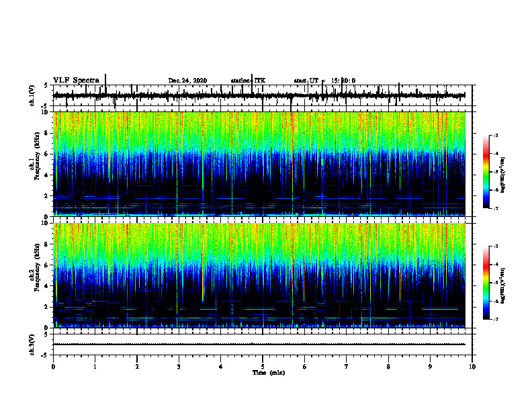Click the ch.2 spectrogram plot
This screenshot has width=532, height=411.
pyautogui.click(x=259, y=275)
